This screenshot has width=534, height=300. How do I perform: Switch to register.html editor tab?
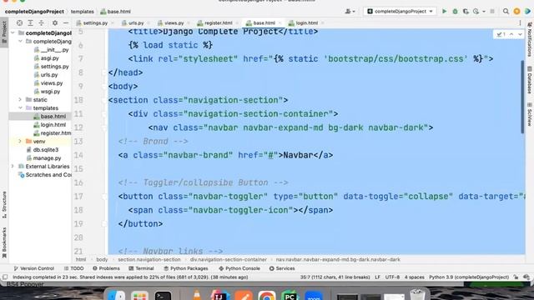[x=215, y=22]
